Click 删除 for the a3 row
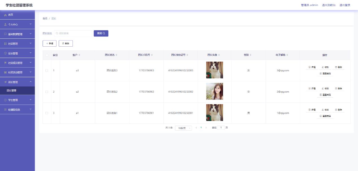The width and height of the screenshot is (358, 171). pyautogui.click(x=339, y=67)
